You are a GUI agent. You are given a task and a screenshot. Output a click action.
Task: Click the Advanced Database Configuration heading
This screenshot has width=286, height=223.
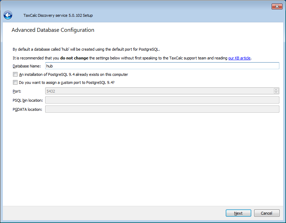[53, 30]
